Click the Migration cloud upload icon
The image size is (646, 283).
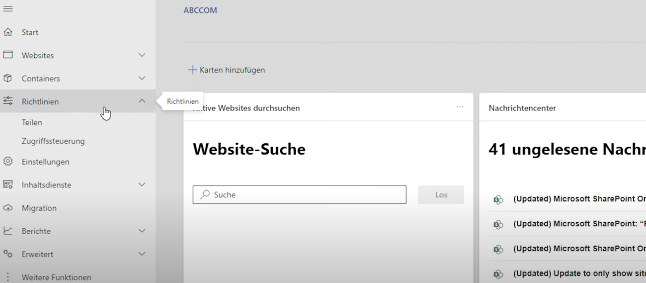[x=8, y=208]
